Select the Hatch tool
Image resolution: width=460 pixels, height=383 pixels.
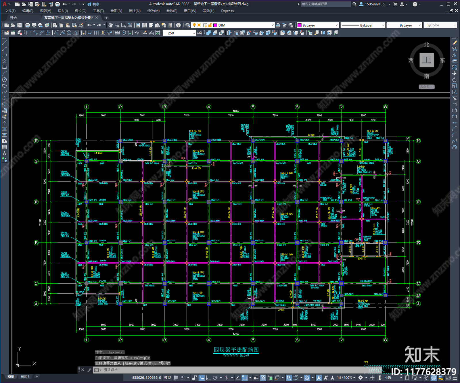4,129
